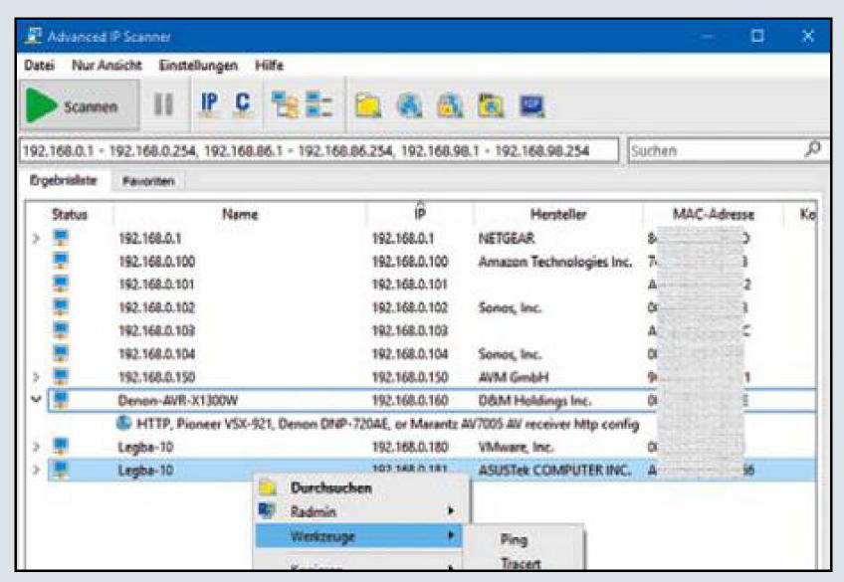Open the Datei menu
This screenshot has width=844, height=582.
(x=39, y=65)
